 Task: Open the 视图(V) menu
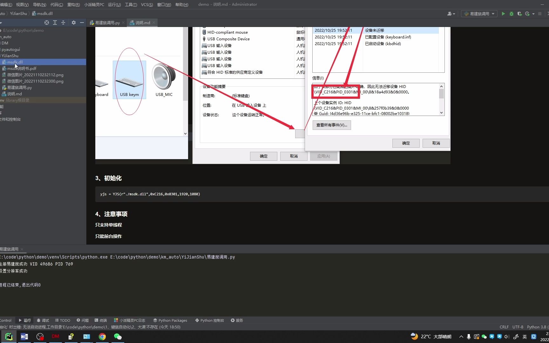[x=22, y=4]
